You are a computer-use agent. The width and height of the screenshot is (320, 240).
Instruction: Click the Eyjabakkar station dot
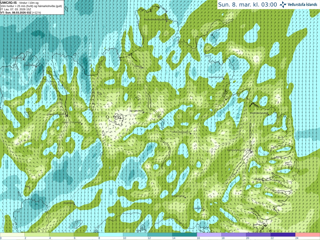(x=203, y=210)
